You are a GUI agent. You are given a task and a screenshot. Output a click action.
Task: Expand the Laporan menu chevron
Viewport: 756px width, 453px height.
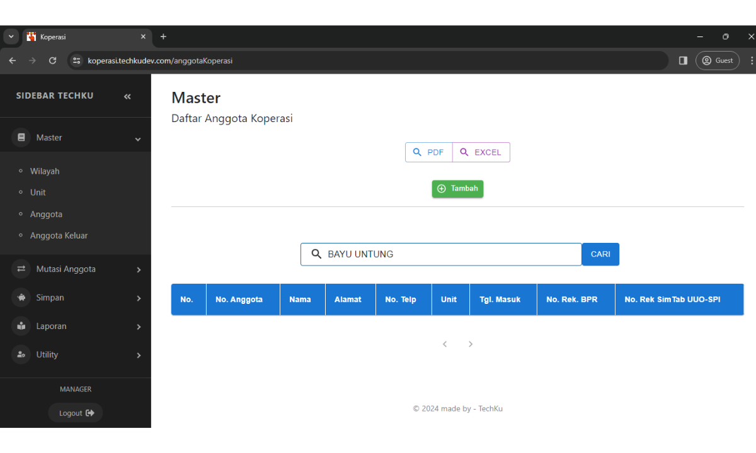pos(139,327)
